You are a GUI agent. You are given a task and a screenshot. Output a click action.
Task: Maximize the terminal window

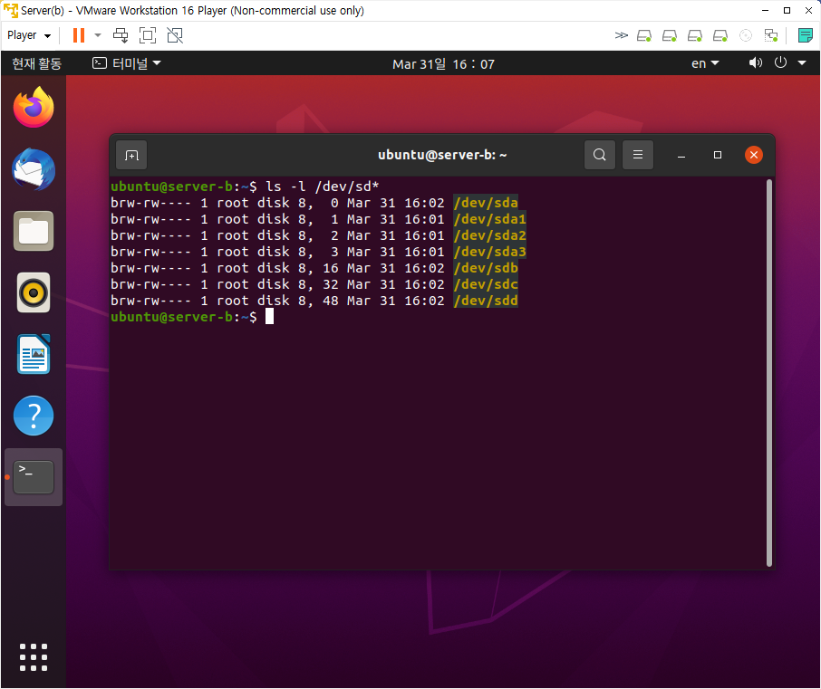[718, 155]
